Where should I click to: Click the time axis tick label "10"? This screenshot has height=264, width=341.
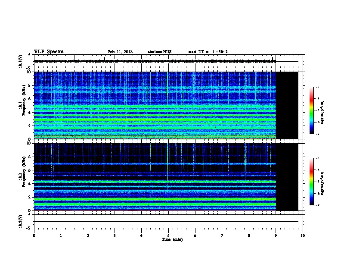click(303, 235)
